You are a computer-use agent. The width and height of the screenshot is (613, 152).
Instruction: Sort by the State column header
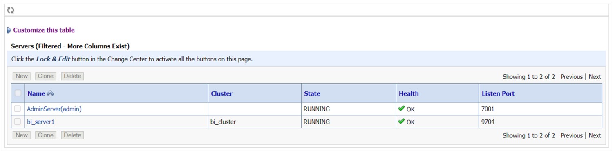pos(312,93)
